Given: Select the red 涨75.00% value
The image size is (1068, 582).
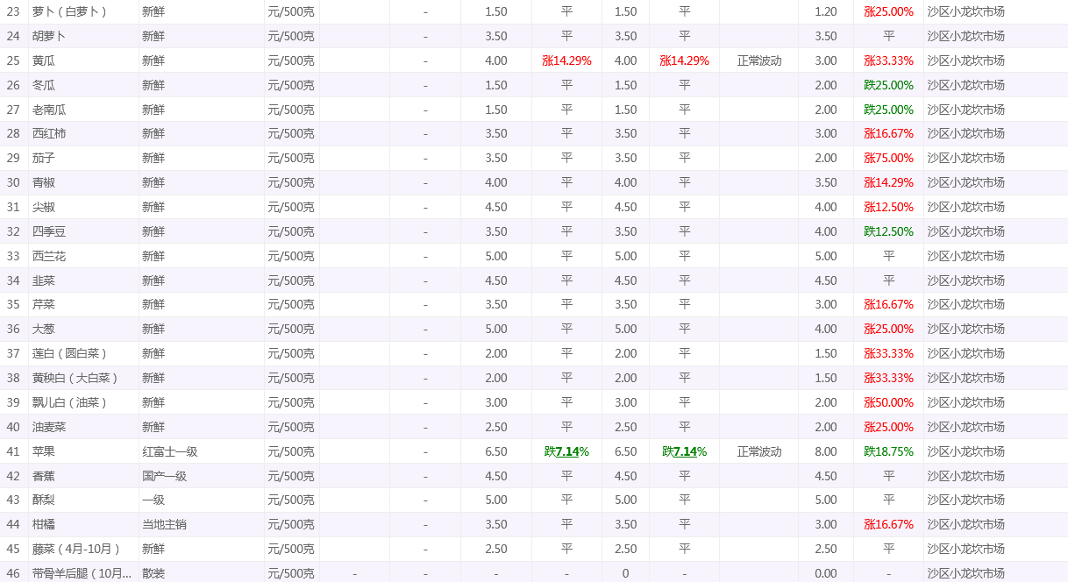Looking at the screenshot, I should click(x=888, y=158).
